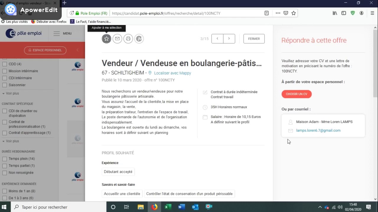Print the job offer (printer icon)
Image resolution: width=378 pixels, height=212 pixels.
[x=128, y=39]
